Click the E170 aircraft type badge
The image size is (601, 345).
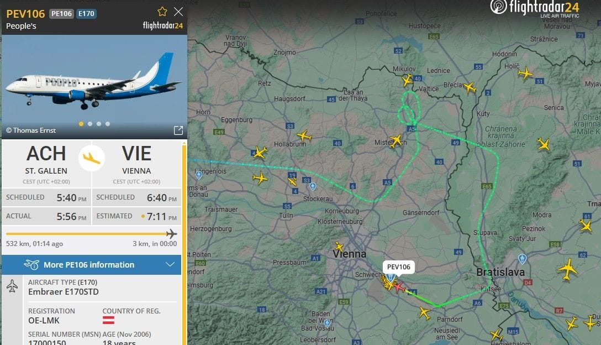click(x=86, y=14)
